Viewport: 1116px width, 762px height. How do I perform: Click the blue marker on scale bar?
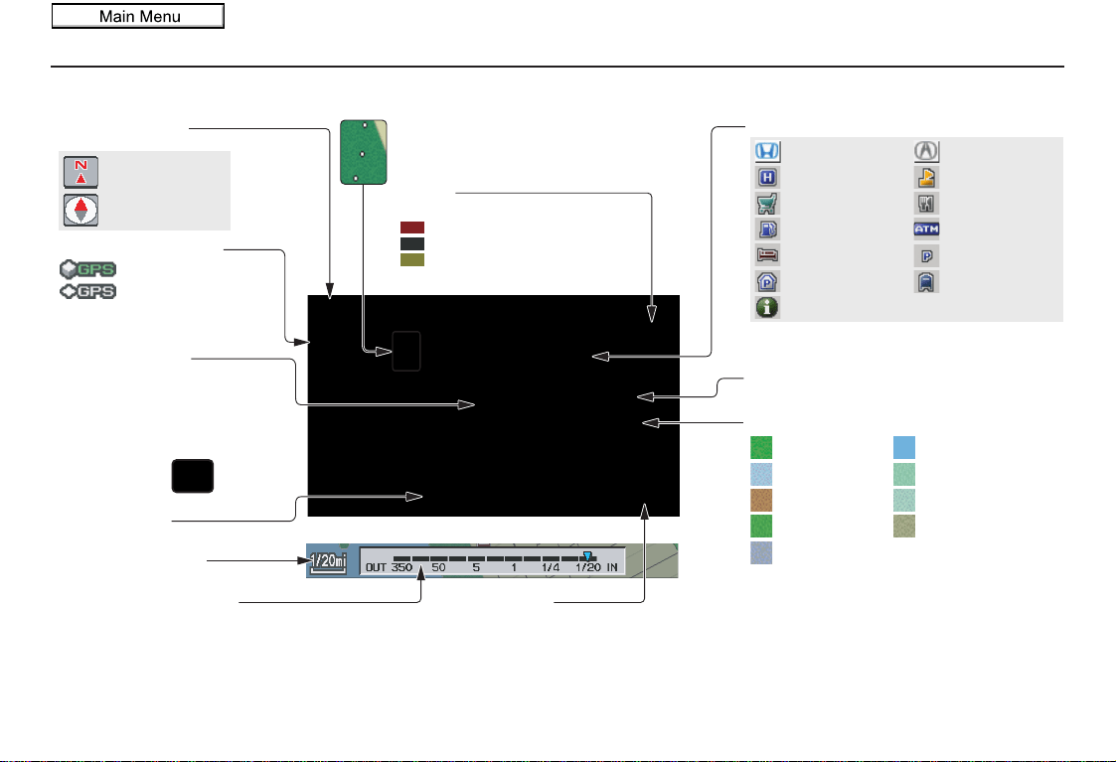coord(587,555)
